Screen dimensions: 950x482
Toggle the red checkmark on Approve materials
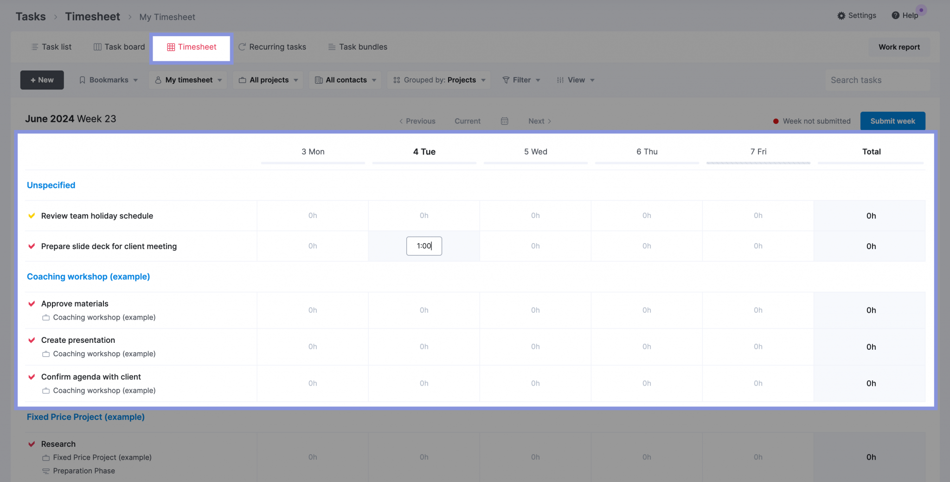click(x=31, y=303)
